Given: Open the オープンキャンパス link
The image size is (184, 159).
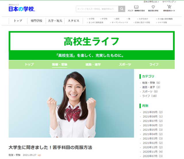Looking at the screenshot, I should click(119, 22).
